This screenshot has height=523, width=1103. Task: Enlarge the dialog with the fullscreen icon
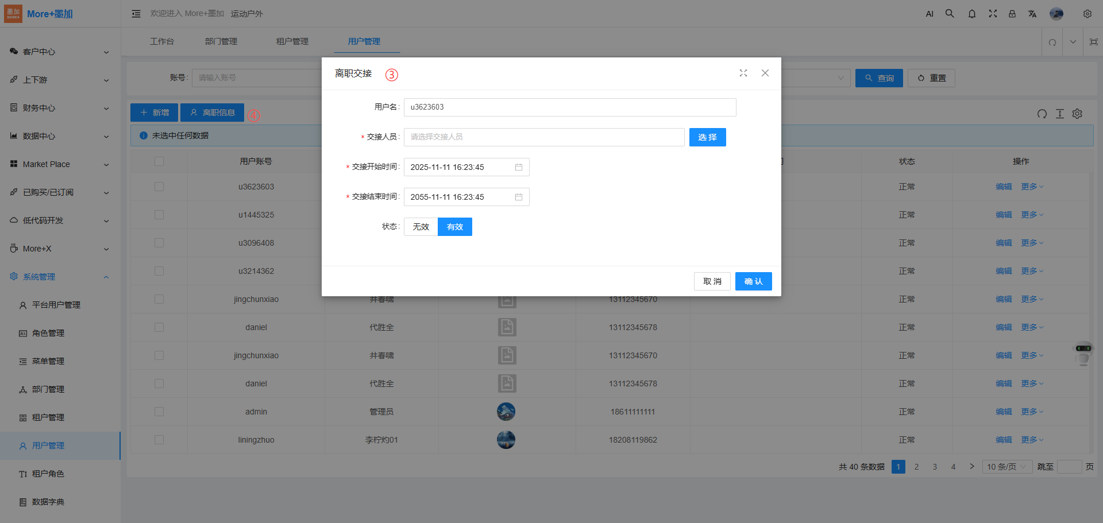[743, 73]
